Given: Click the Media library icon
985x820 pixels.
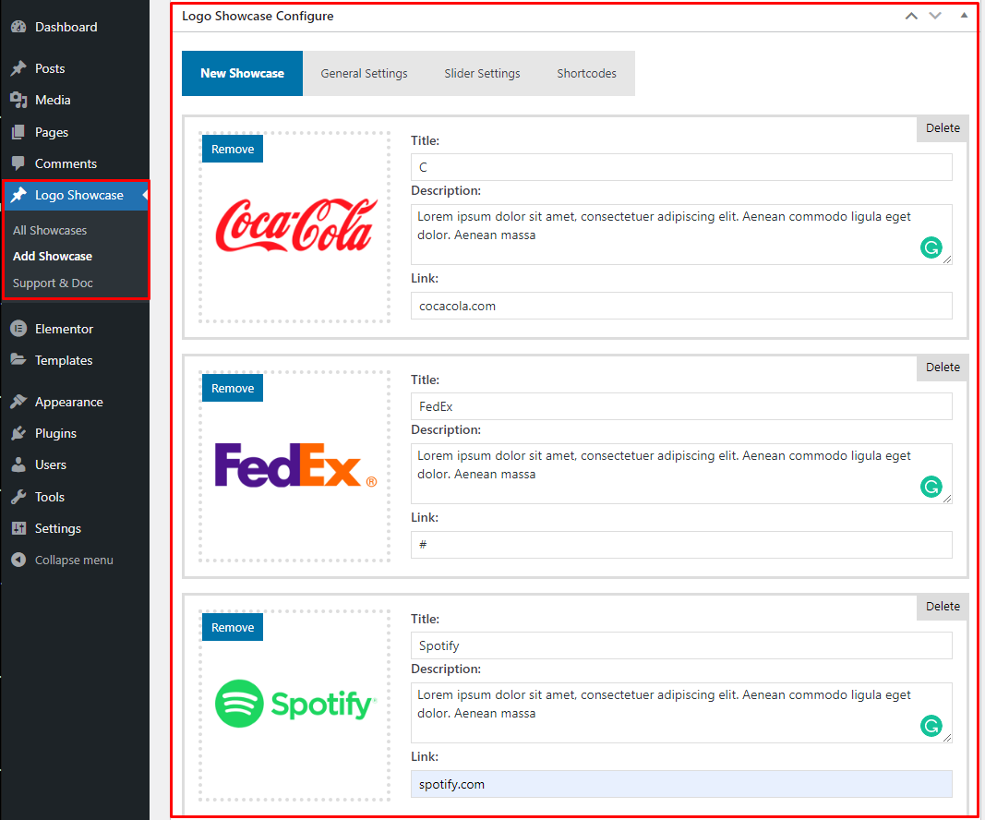Looking at the screenshot, I should coord(18,100).
